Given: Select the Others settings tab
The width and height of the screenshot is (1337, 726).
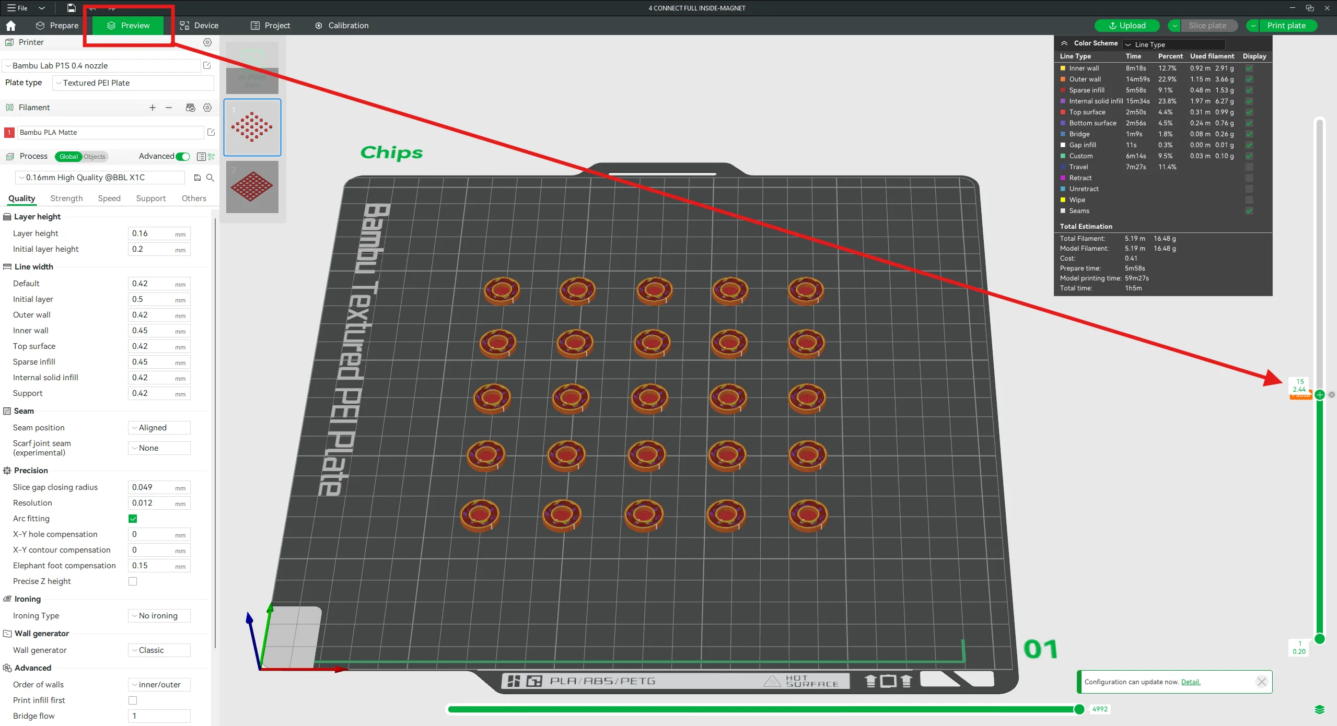Looking at the screenshot, I should click(194, 198).
